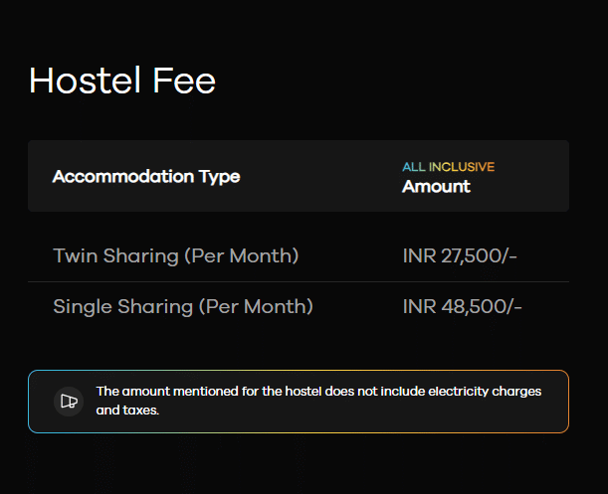608x494 pixels.
Task: Click '(Per Month)' in the Single Sharing row
Action: (x=256, y=306)
